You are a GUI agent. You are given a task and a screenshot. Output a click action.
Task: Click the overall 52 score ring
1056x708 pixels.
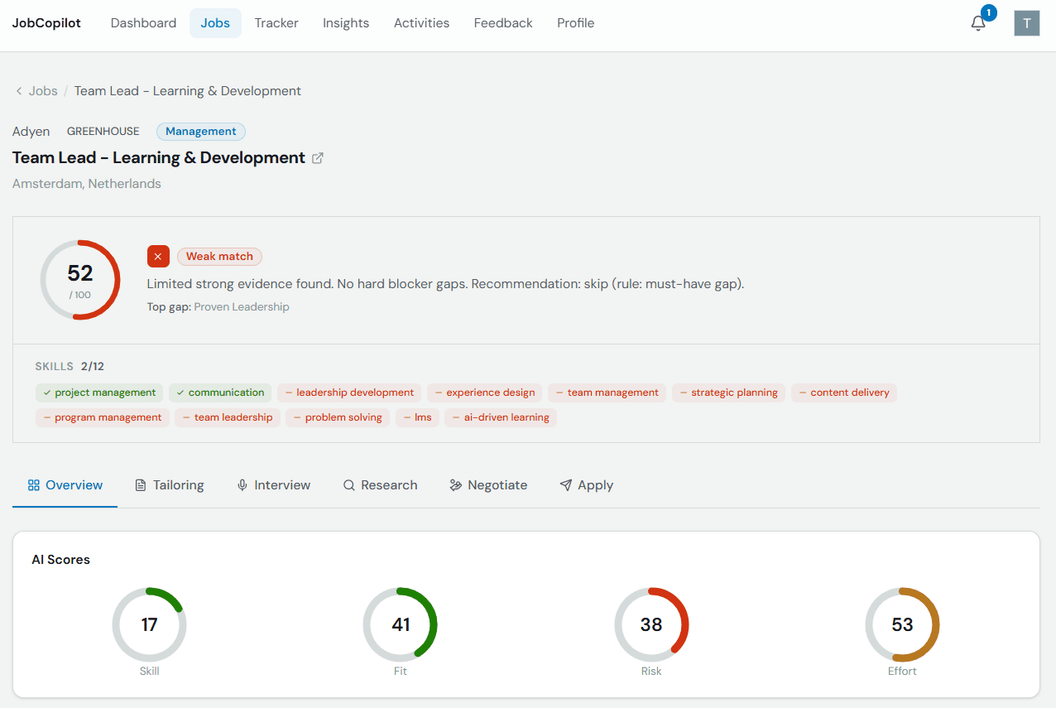point(80,280)
